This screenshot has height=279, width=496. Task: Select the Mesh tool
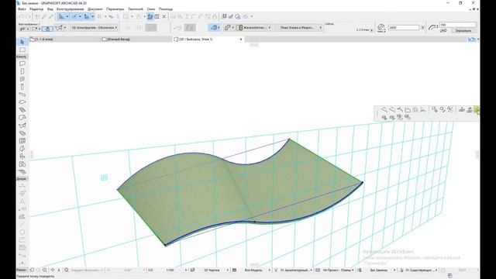pyautogui.click(x=22, y=172)
